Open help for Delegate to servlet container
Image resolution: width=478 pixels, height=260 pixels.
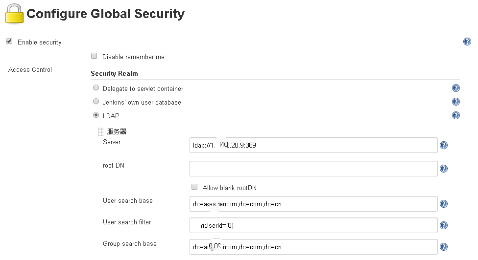(x=456, y=88)
